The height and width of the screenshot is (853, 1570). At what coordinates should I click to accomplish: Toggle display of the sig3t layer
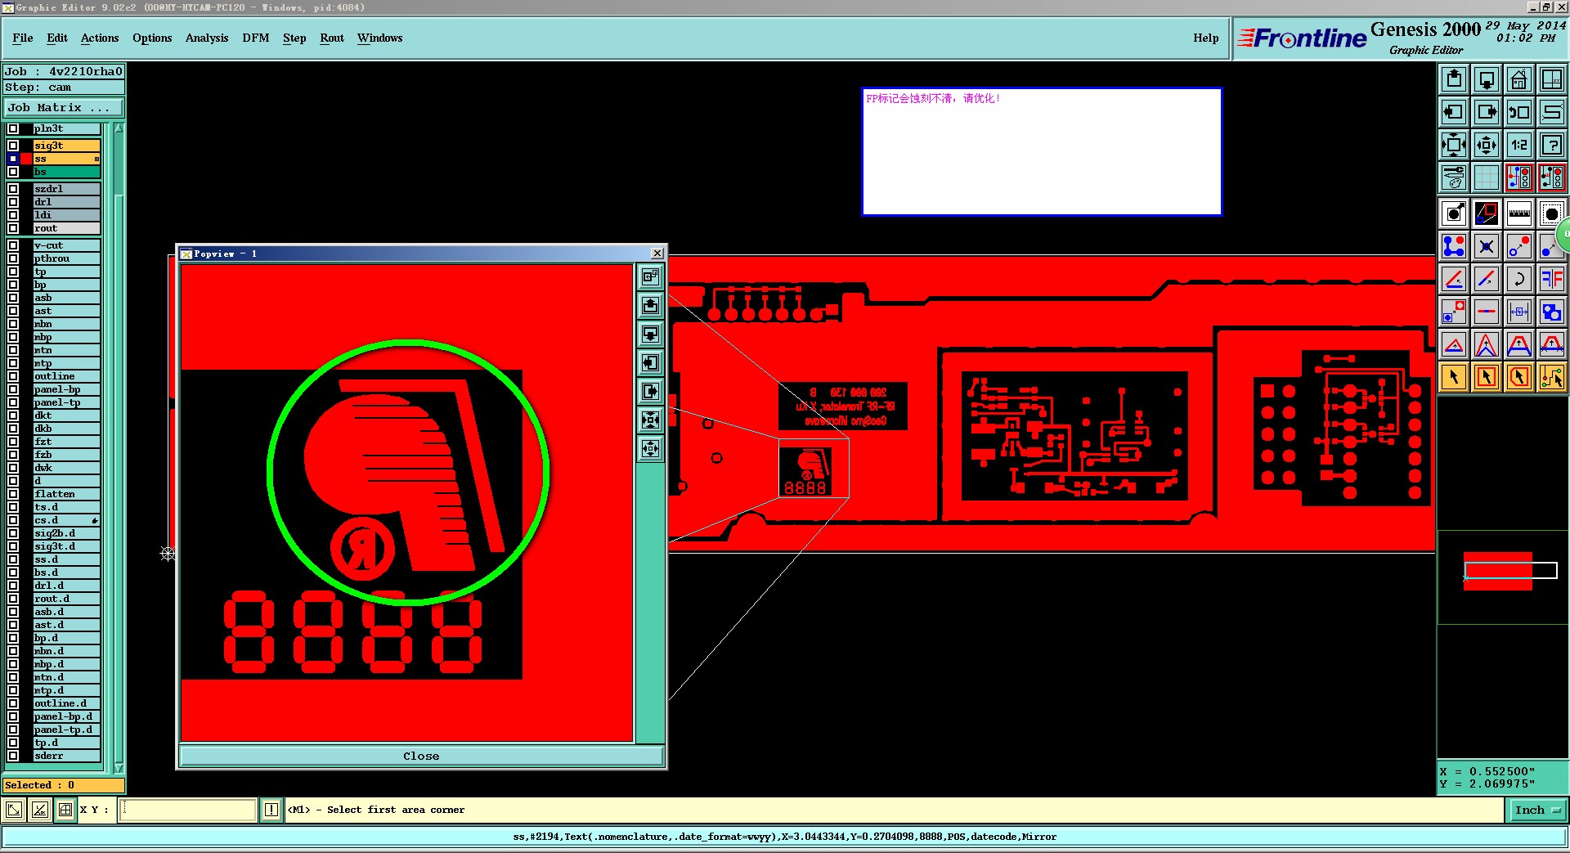(x=13, y=146)
